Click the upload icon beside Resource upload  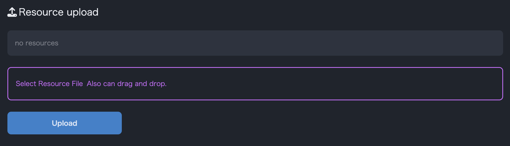point(12,12)
